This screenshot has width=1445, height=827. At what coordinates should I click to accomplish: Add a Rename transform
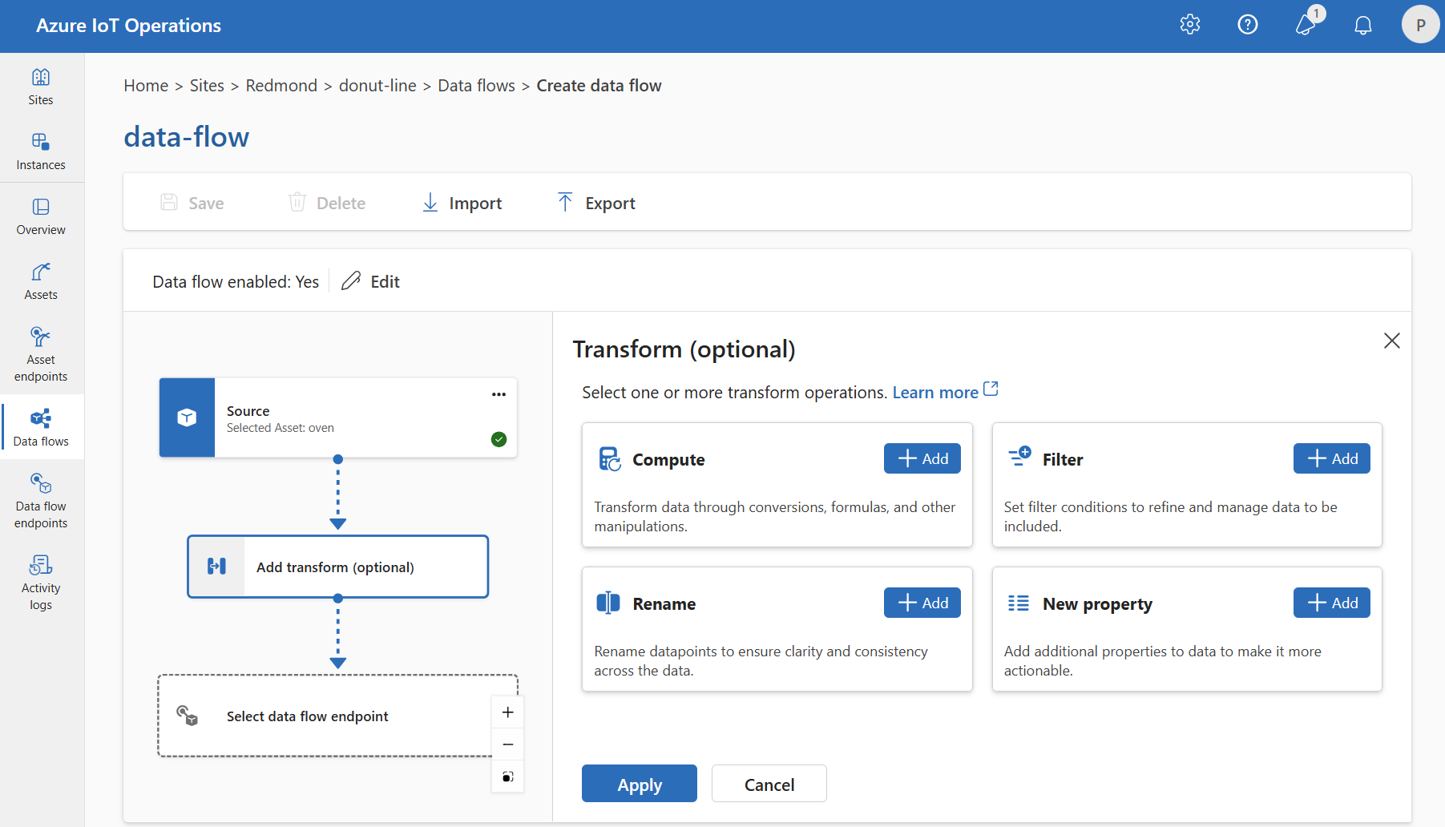point(922,603)
